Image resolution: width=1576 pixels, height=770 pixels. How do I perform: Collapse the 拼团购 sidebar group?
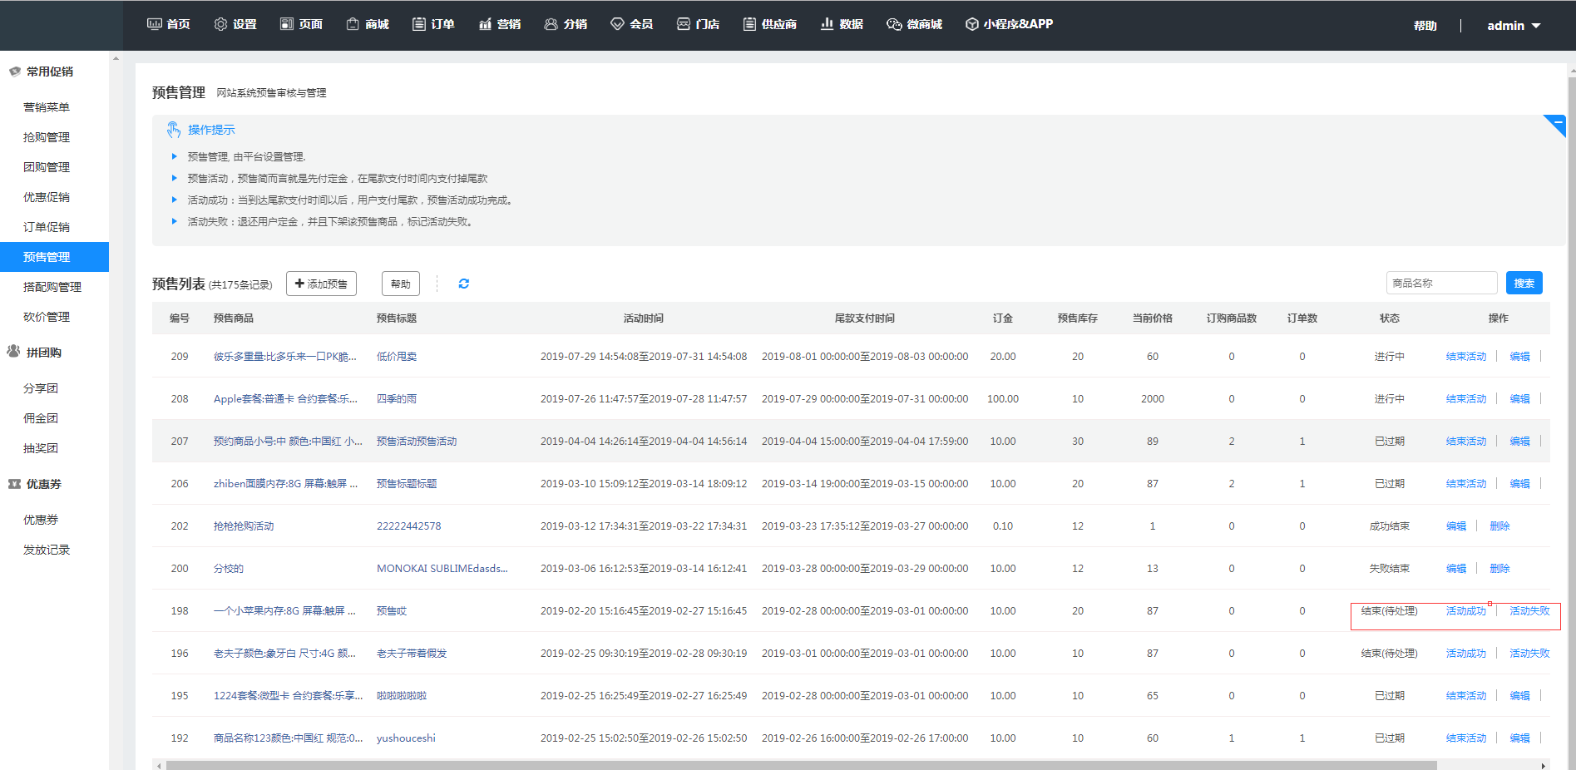click(x=43, y=353)
